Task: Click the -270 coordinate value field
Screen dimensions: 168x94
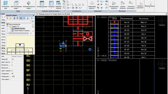Action: [x=17, y=77]
